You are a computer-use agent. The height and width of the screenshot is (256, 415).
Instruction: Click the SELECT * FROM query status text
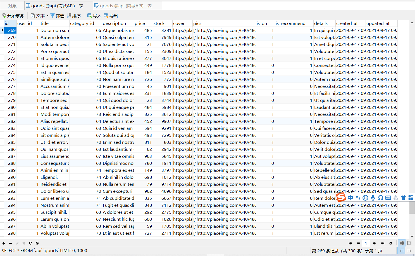point(44,251)
